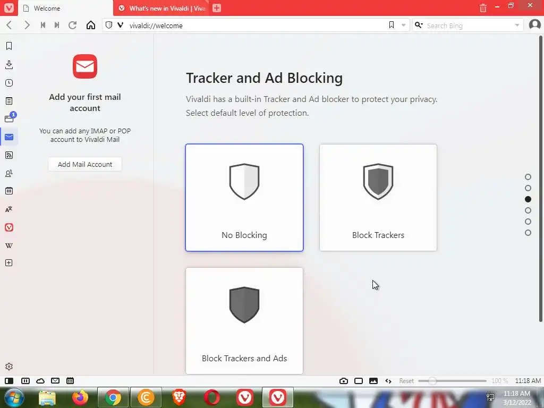Launch Opera from taskbar

click(x=211, y=397)
